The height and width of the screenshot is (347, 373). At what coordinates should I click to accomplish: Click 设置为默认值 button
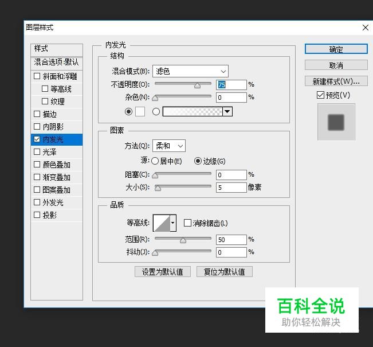(163, 272)
